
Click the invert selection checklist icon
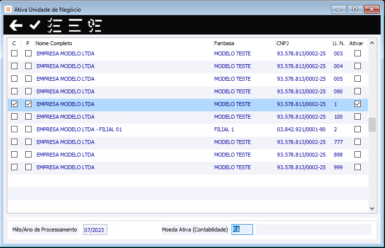(95, 25)
